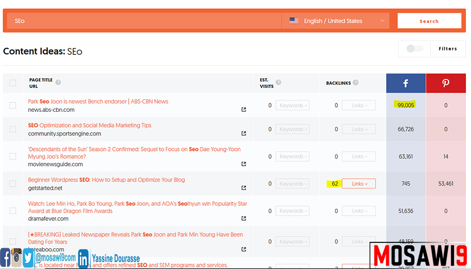Screen dimensions: 471x269
Task: Check the Beginner Wordpress SEO row
Action: [x=13, y=183]
